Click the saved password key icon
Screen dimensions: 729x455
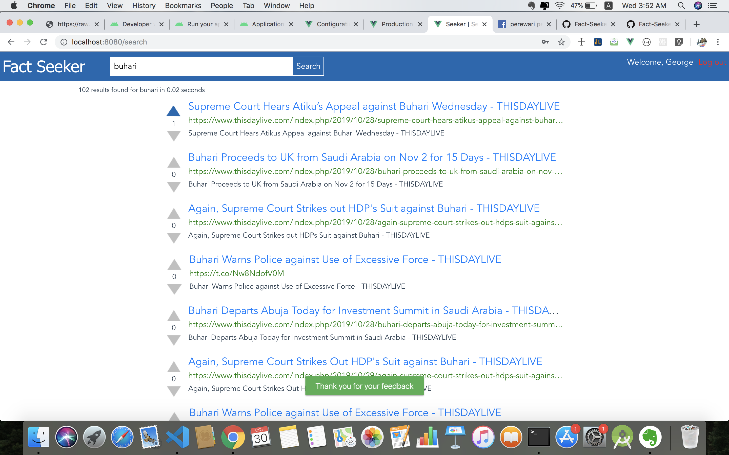pyautogui.click(x=545, y=42)
